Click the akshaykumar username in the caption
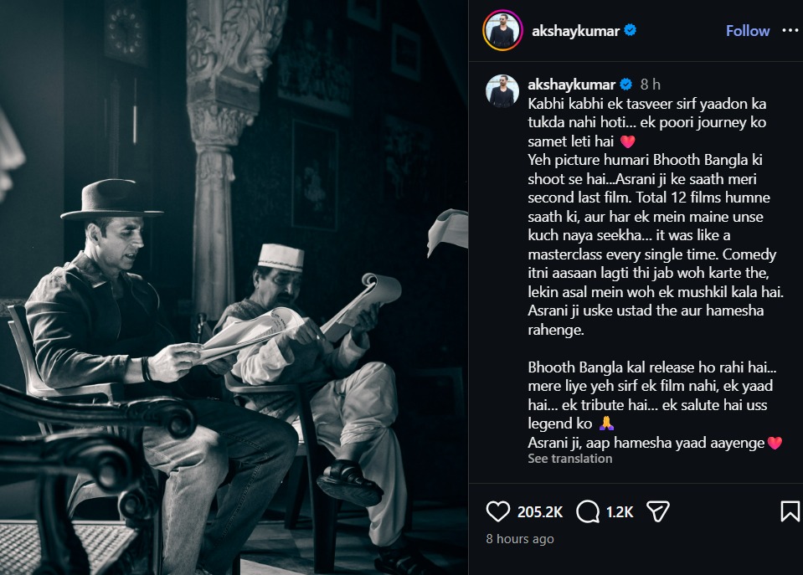 click(572, 84)
